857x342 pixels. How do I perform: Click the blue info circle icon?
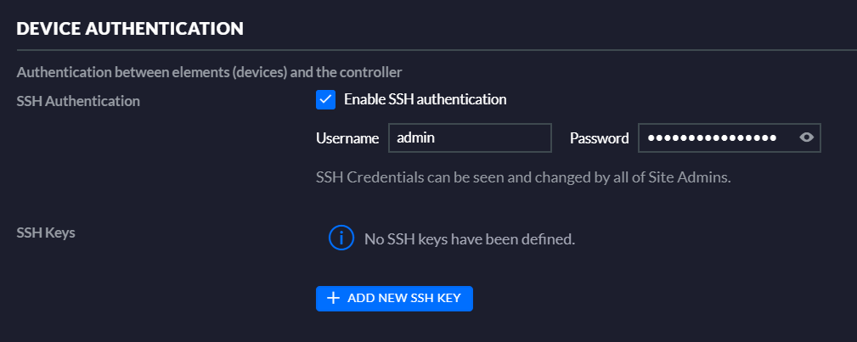pyautogui.click(x=341, y=238)
